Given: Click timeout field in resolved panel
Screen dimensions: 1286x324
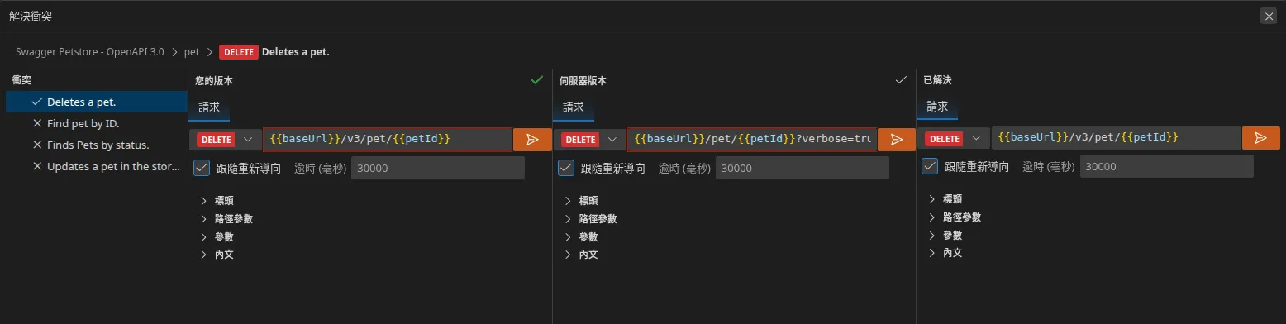Looking at the screenshot, I should (1166, 166).
